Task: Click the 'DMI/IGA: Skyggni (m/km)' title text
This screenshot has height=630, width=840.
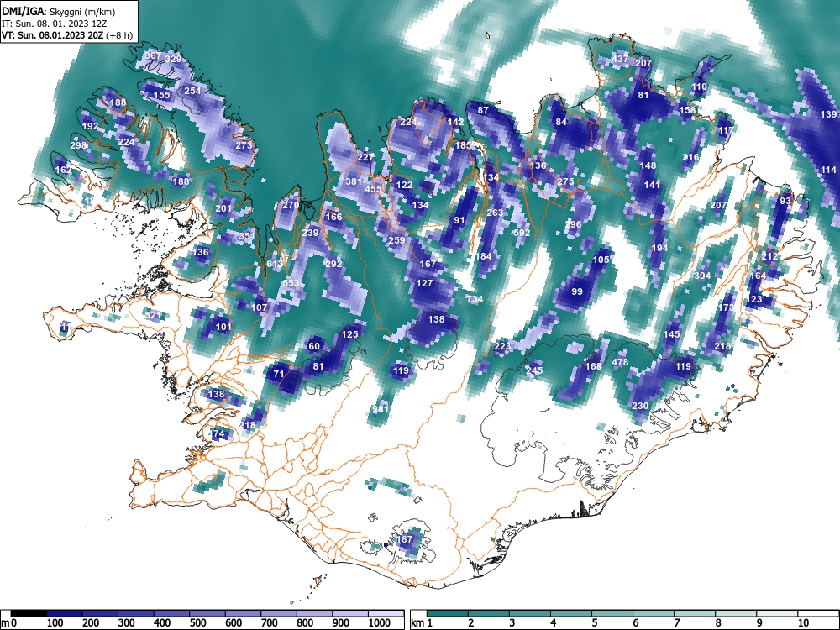Action: [x=58, y=11]
